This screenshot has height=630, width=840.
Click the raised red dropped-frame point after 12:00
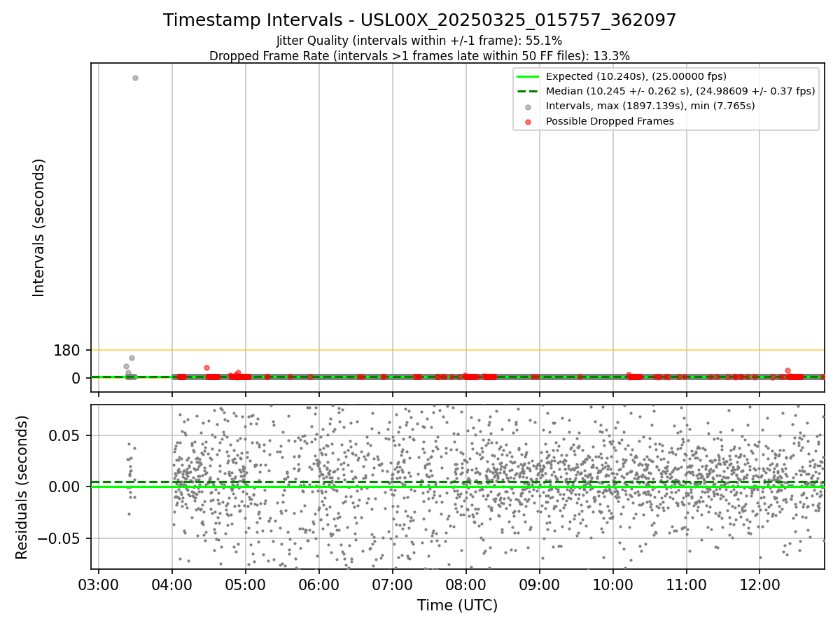point(787,370)
